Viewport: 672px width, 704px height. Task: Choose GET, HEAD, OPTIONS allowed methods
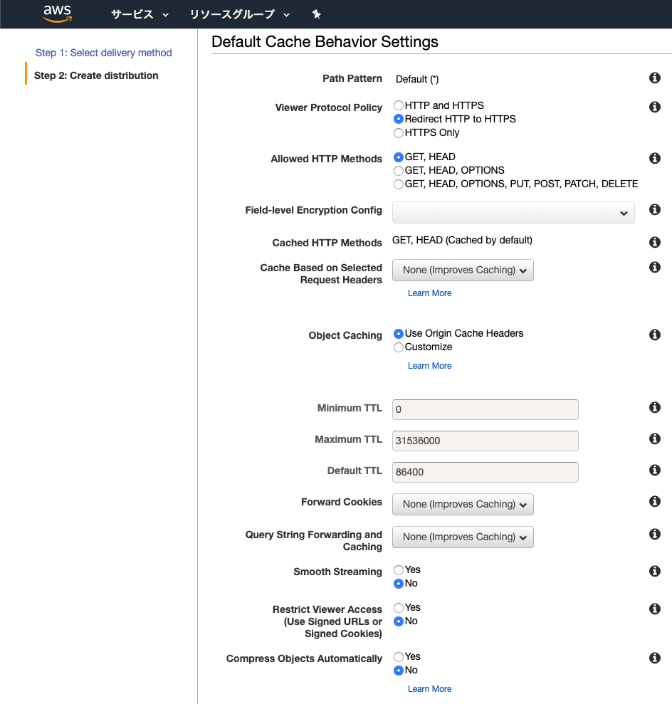click(x=399, y=171)
